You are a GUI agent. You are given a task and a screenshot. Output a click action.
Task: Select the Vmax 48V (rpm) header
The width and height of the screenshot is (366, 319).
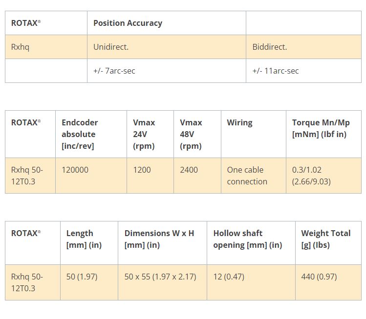(x=191, y=134)
